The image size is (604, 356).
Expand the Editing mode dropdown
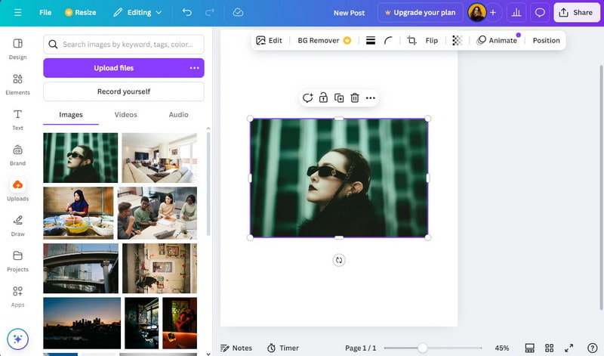[x=137, y=13]
